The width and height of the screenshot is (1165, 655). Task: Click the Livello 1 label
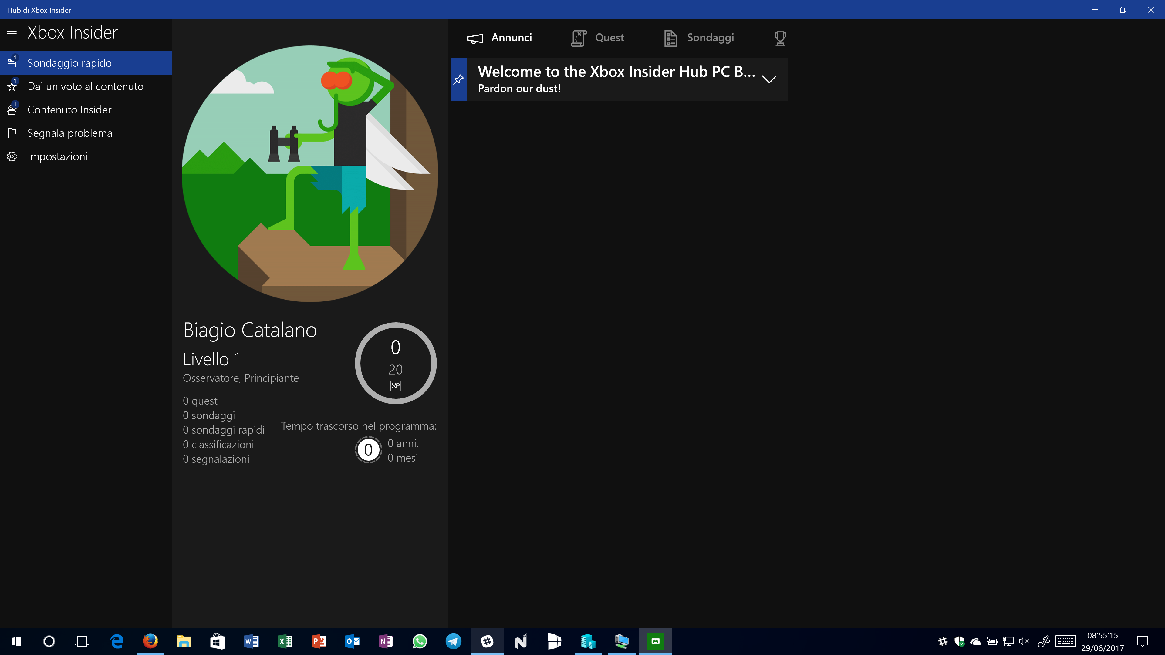click(212, 359)
